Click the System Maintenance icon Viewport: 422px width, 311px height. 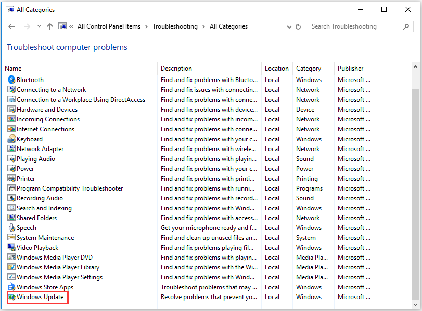coord(11,237)
